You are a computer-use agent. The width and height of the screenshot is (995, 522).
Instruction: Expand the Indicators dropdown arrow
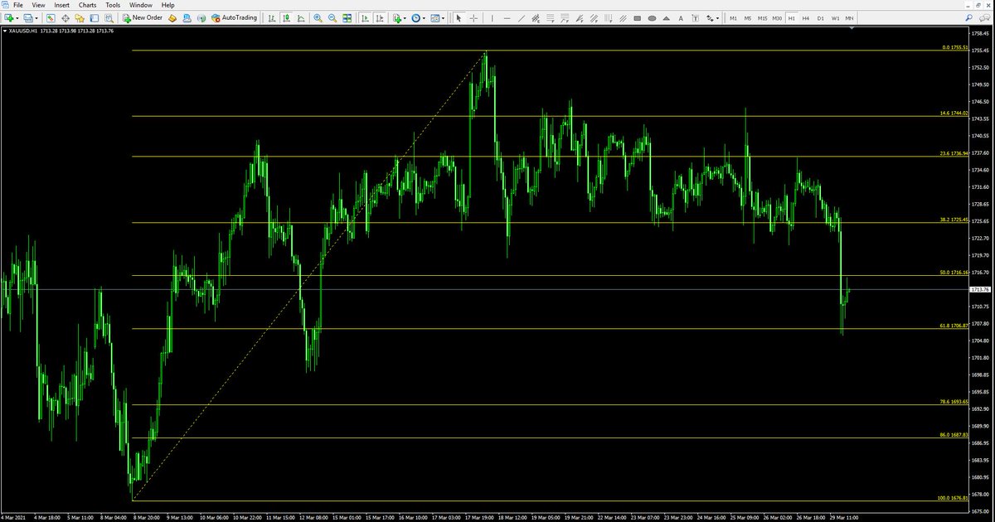[405, 17]
